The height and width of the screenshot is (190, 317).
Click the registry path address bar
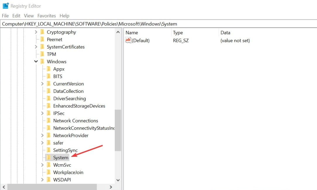[x=159, y=24]
